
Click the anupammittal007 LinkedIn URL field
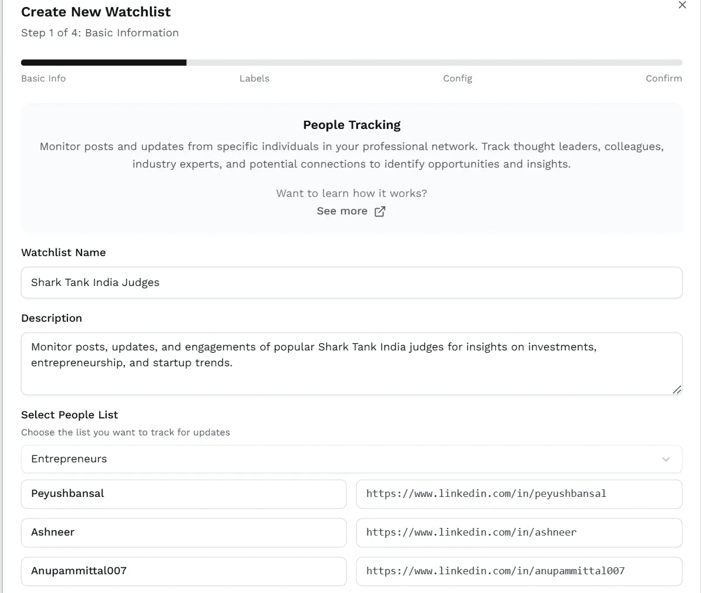click(x=519, y=571)
